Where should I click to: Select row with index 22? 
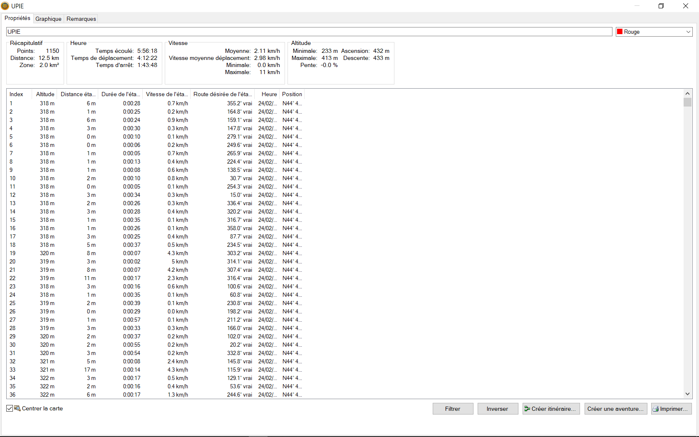click(156, 278)
